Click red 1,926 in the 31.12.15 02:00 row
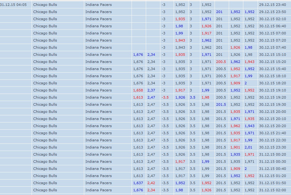 [x=206, y=190]
